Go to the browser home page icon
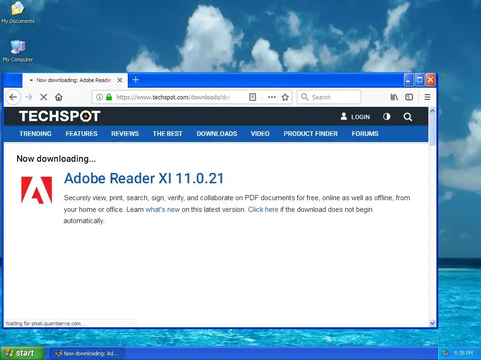Screen dimensions: 481x360 click(59, 97)
